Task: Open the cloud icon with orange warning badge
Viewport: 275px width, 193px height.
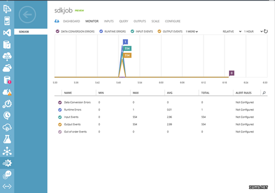Action: click(x=7, y=92)
